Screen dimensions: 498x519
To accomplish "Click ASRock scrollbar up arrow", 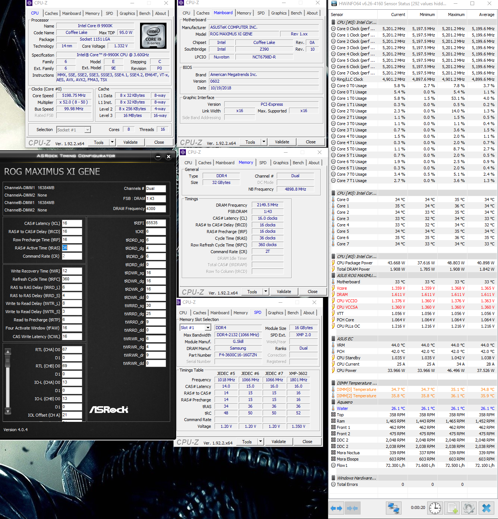I will pos(7,351).
